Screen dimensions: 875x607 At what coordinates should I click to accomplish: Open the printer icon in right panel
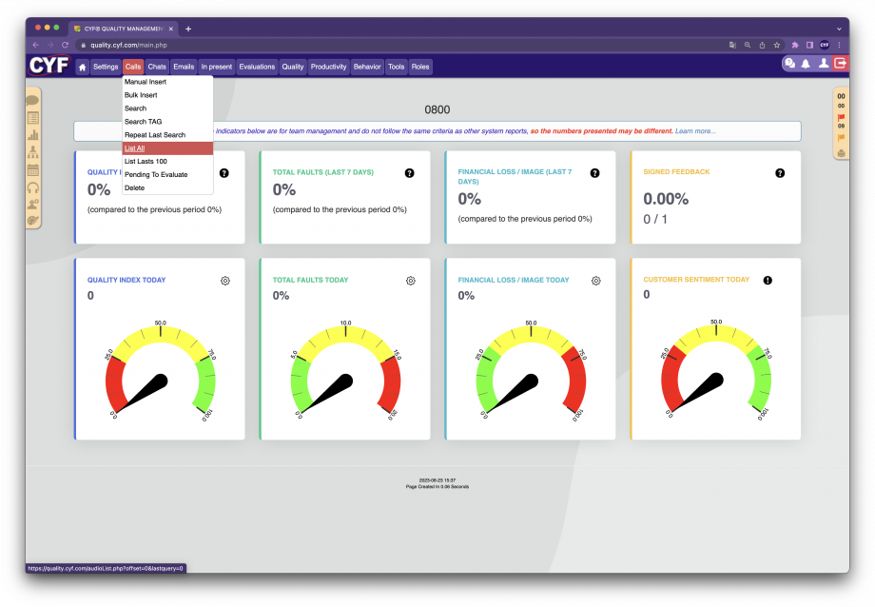pos(841,151)
